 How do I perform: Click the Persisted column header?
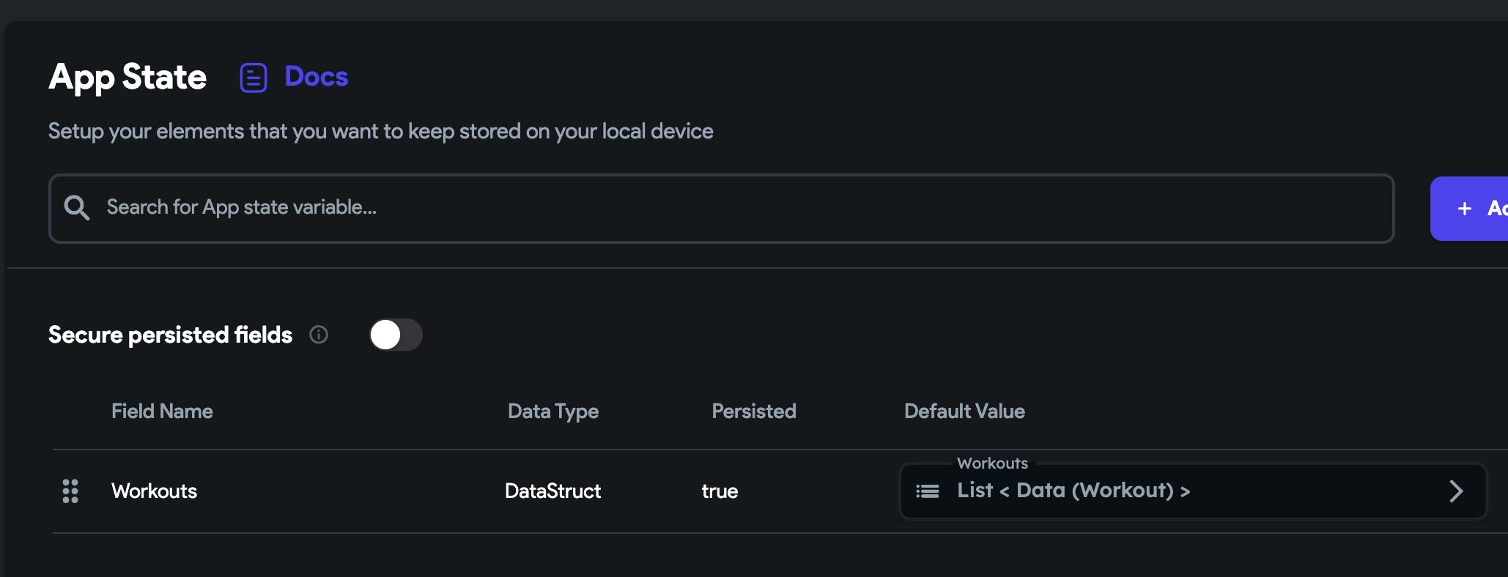point(753,412)
